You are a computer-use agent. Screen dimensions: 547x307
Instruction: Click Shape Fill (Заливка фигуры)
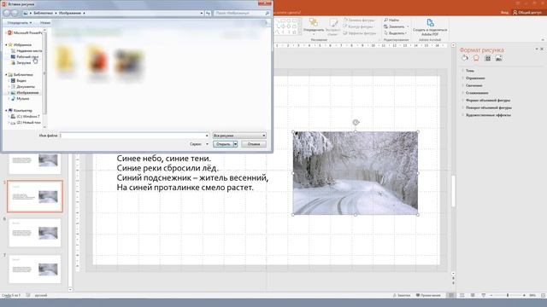359,20
